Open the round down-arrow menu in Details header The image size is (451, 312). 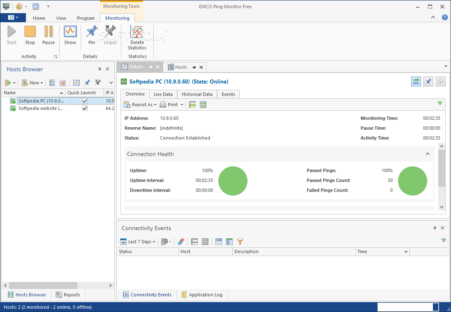(441, 81)
